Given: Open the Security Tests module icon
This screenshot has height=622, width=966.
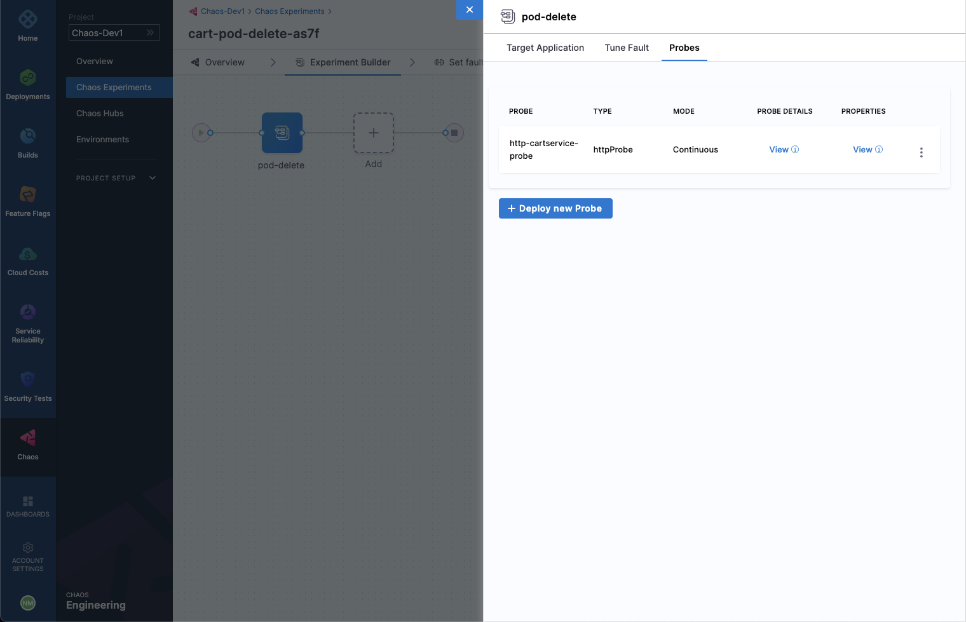Looking at the screenshot, I should pyautogui.click(x=28, y=379).
